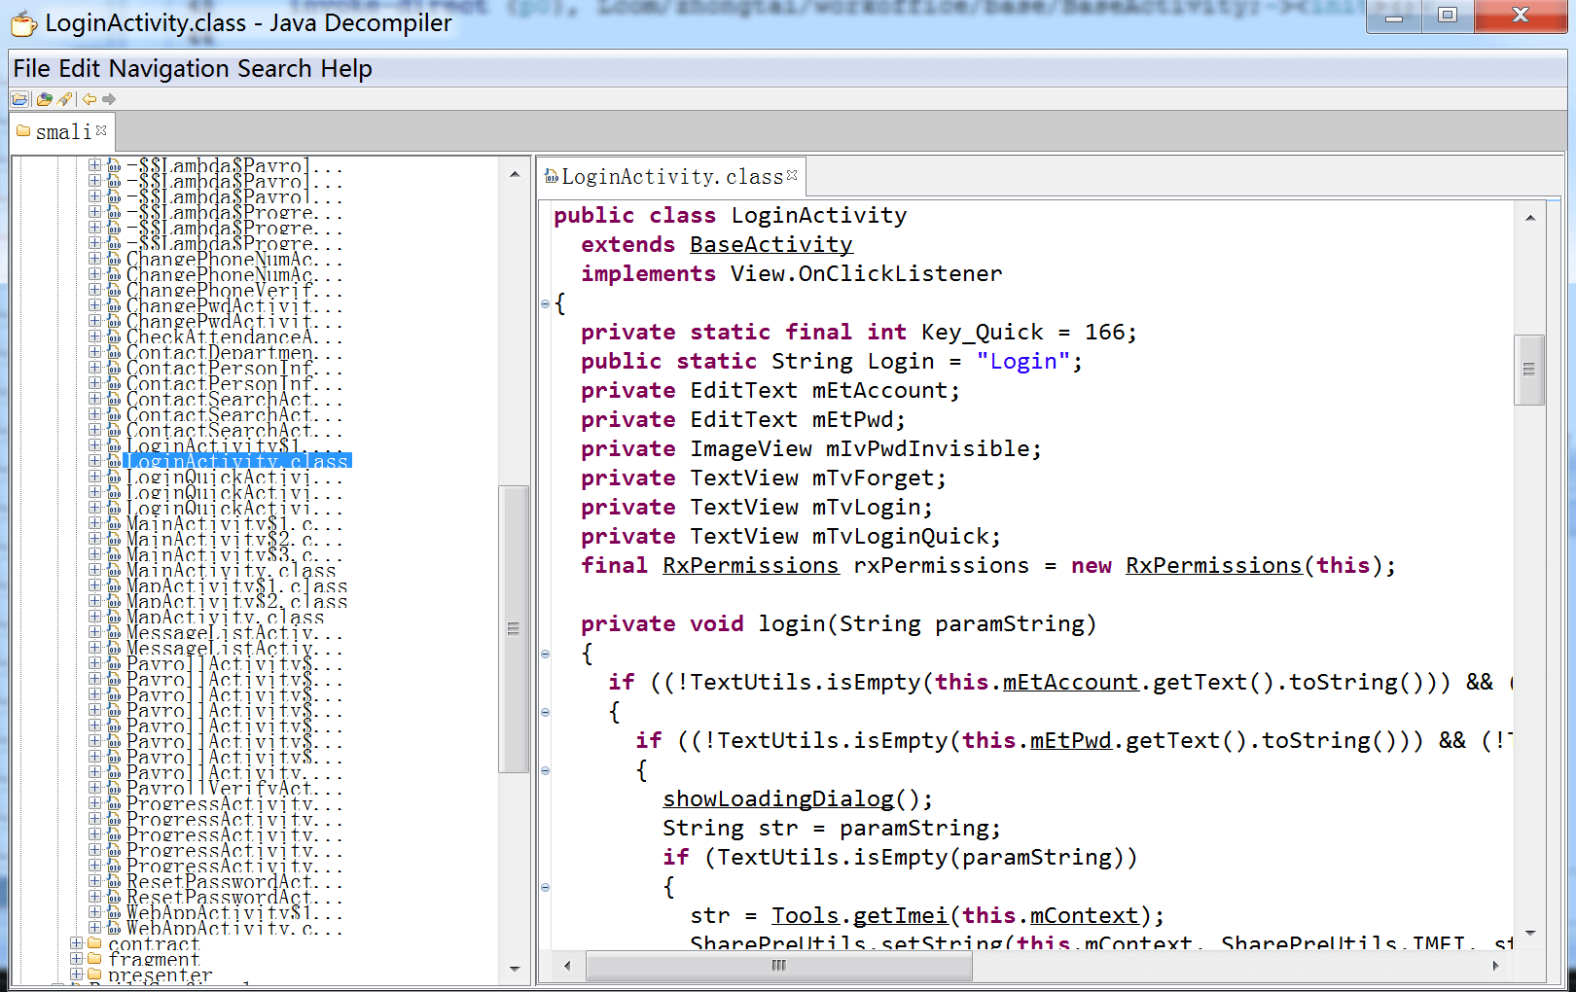The height and width of the screenshot is (992, 1576).
Task: Follow the mEtPwd field link
Action: 1070,741
